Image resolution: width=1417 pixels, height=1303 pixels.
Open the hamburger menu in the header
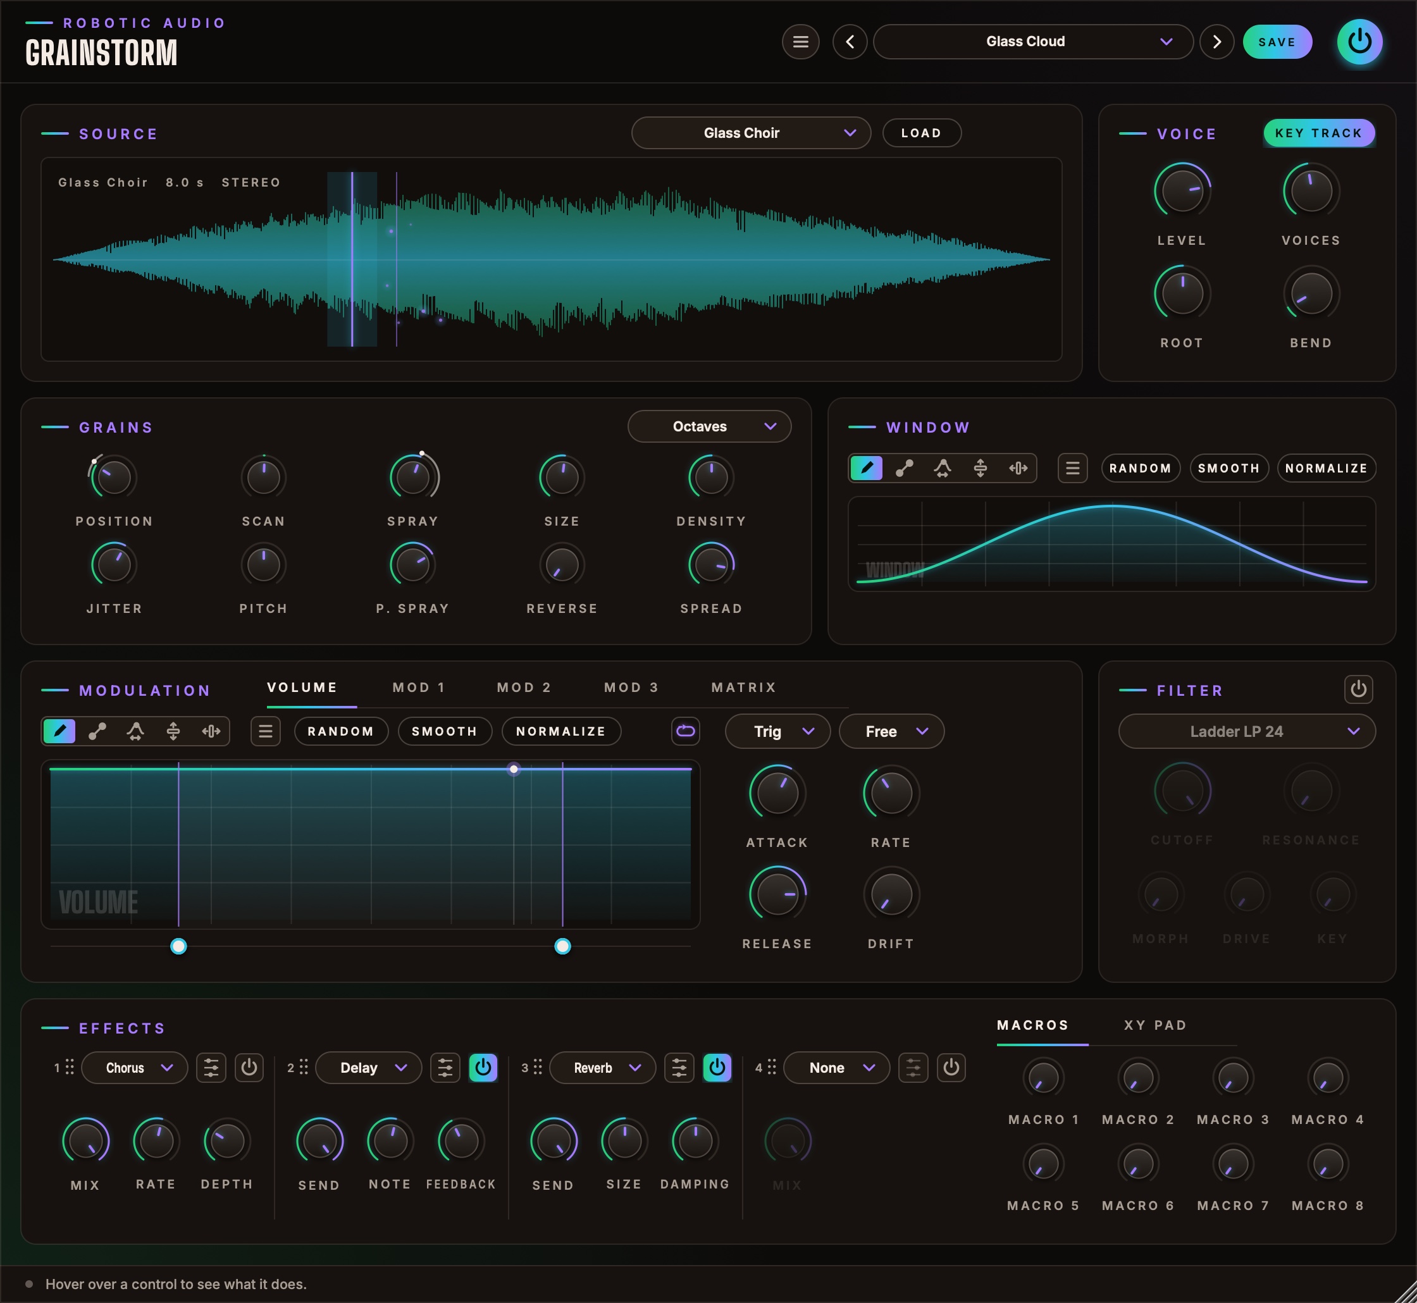pyautogui.click(x=800, y=42)
